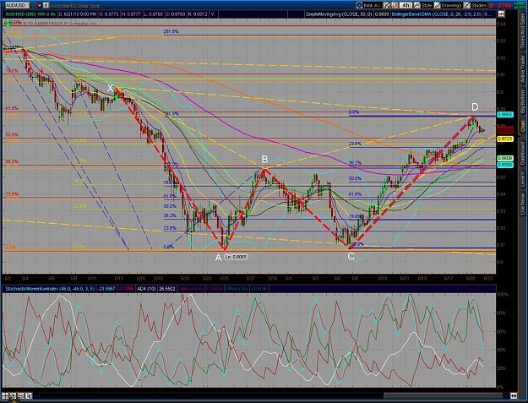Click the pencil icon beside Drawings
The width and height of the screenshot is (528, 403).
click(x=437, y=5)
